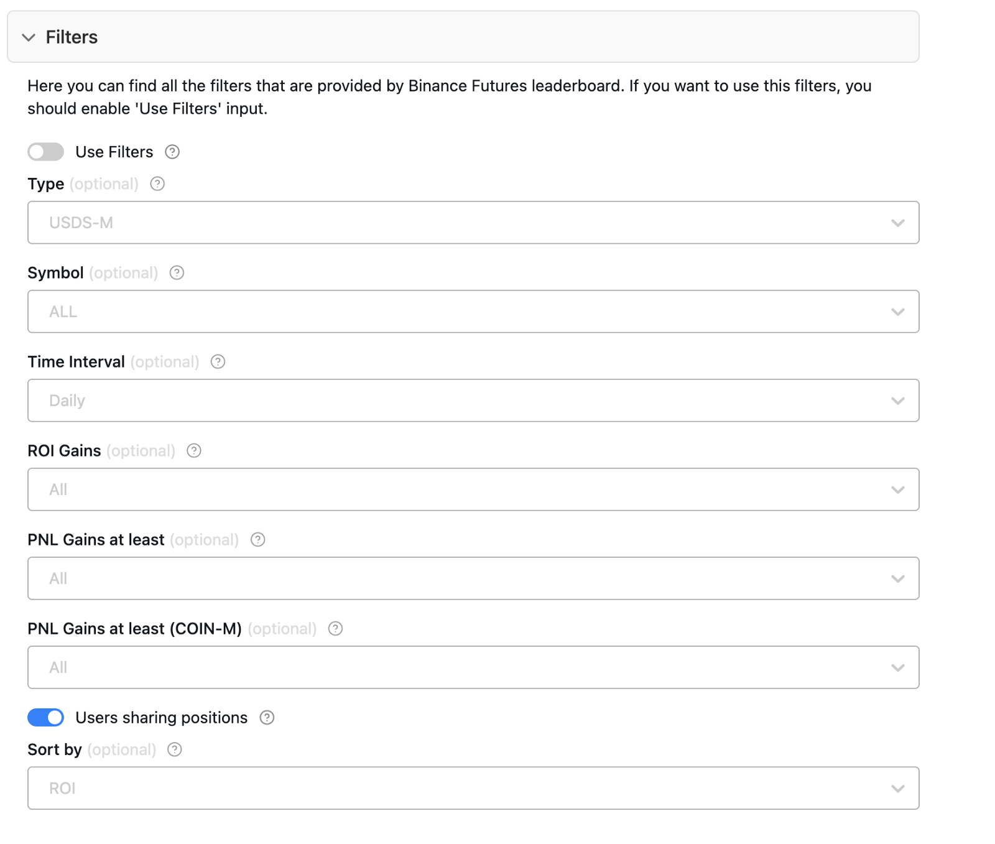
Task: Click the help icon next to Type
Action: [157, 184]
